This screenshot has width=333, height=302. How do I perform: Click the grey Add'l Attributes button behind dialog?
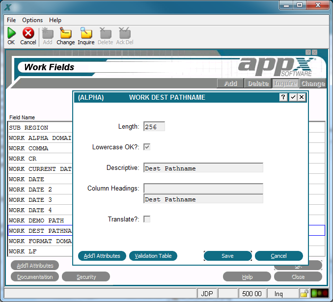[35, 266]
